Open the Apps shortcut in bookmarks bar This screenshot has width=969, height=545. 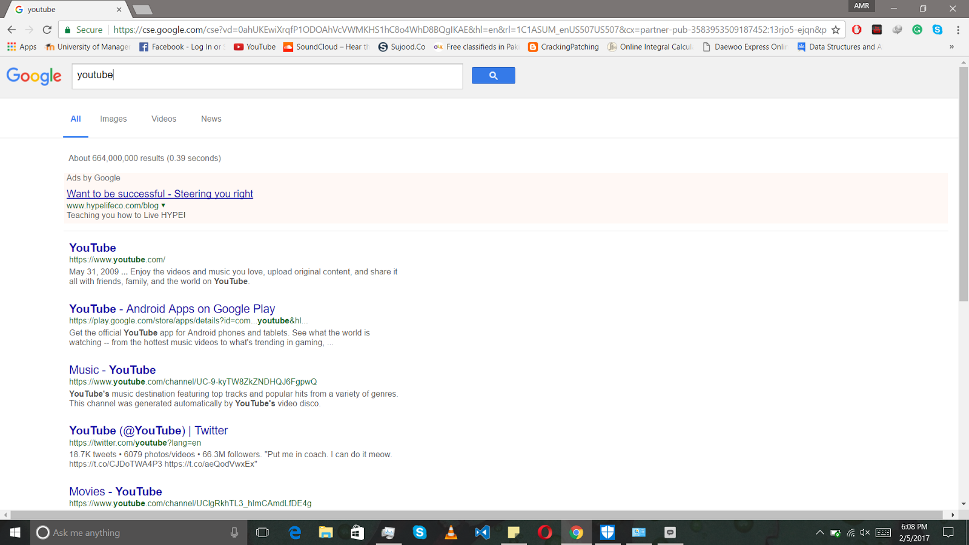(22, 47)
